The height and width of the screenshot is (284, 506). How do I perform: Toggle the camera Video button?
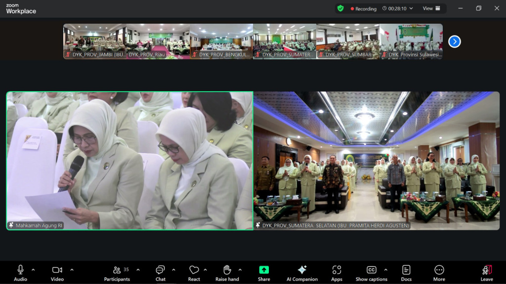tap(57, 273)
